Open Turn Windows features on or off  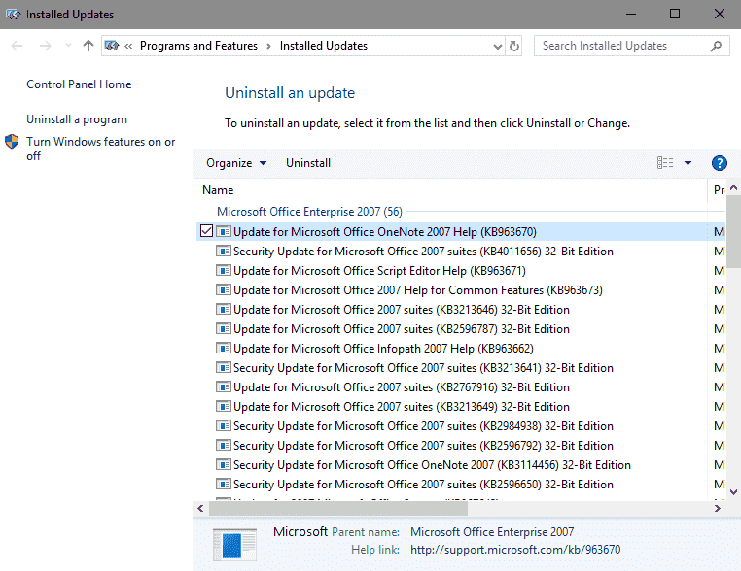click(x=101, y=149)
